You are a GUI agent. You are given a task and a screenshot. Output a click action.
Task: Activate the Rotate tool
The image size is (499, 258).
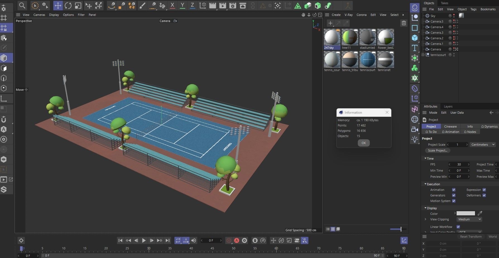click(68, 5)
